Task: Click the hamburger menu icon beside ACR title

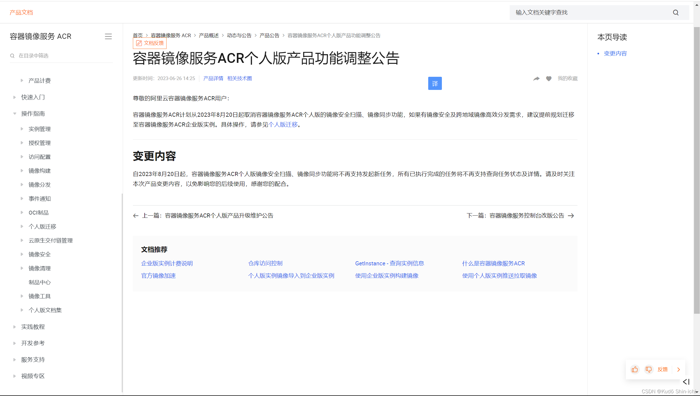Action: [108, 36]
